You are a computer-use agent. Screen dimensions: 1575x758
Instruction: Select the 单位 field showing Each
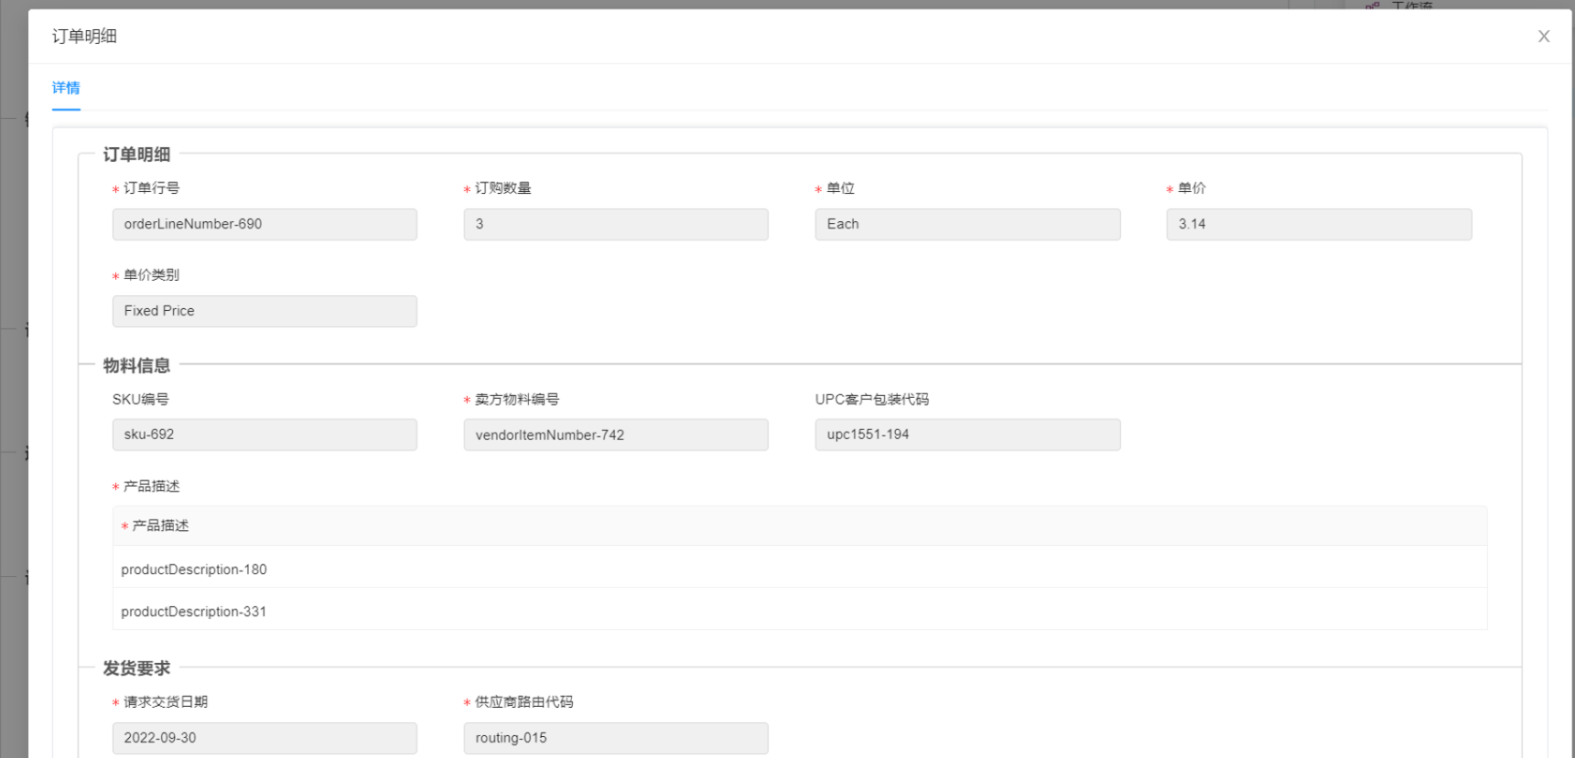967,224
